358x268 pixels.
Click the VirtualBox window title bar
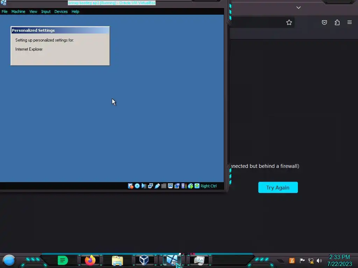[x=112, y=3]
